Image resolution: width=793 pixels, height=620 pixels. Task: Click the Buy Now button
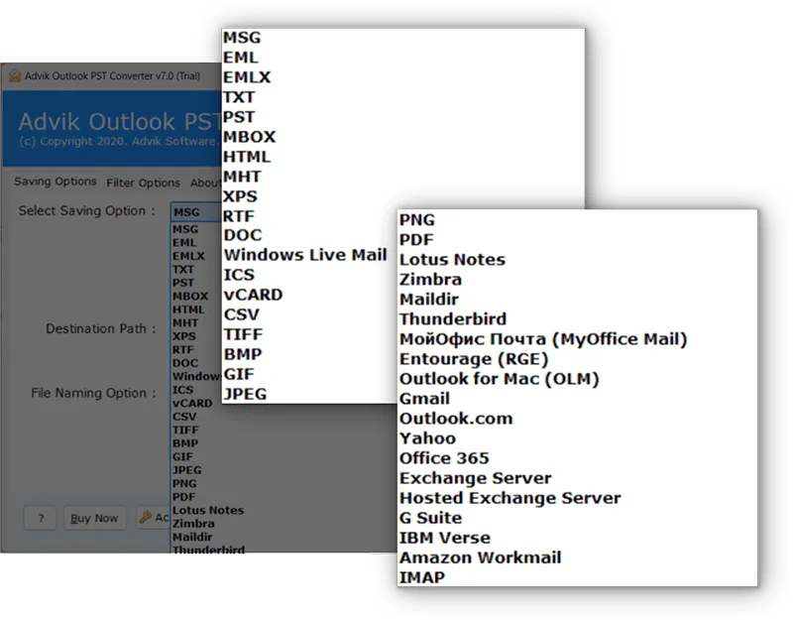(94, 518)
